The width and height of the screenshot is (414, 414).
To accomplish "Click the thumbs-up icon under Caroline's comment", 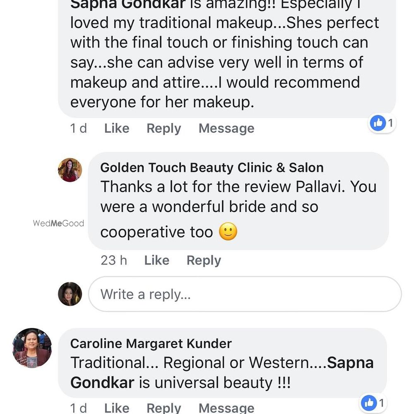I will (x=368, y=402).
